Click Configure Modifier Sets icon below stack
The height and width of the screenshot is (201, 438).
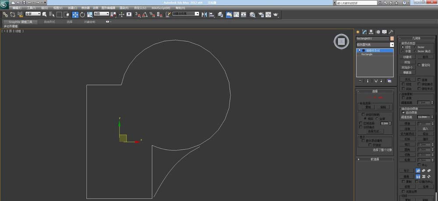tap(389, 81)
